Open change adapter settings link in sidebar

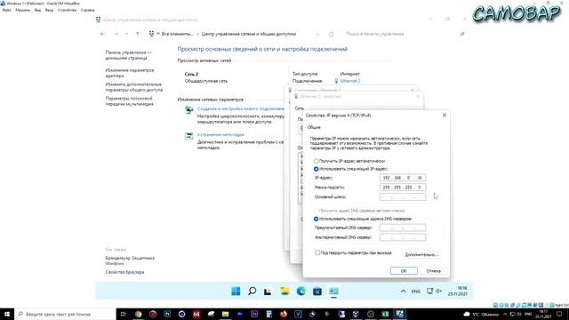pyautogui.click(x=130, y=73)
